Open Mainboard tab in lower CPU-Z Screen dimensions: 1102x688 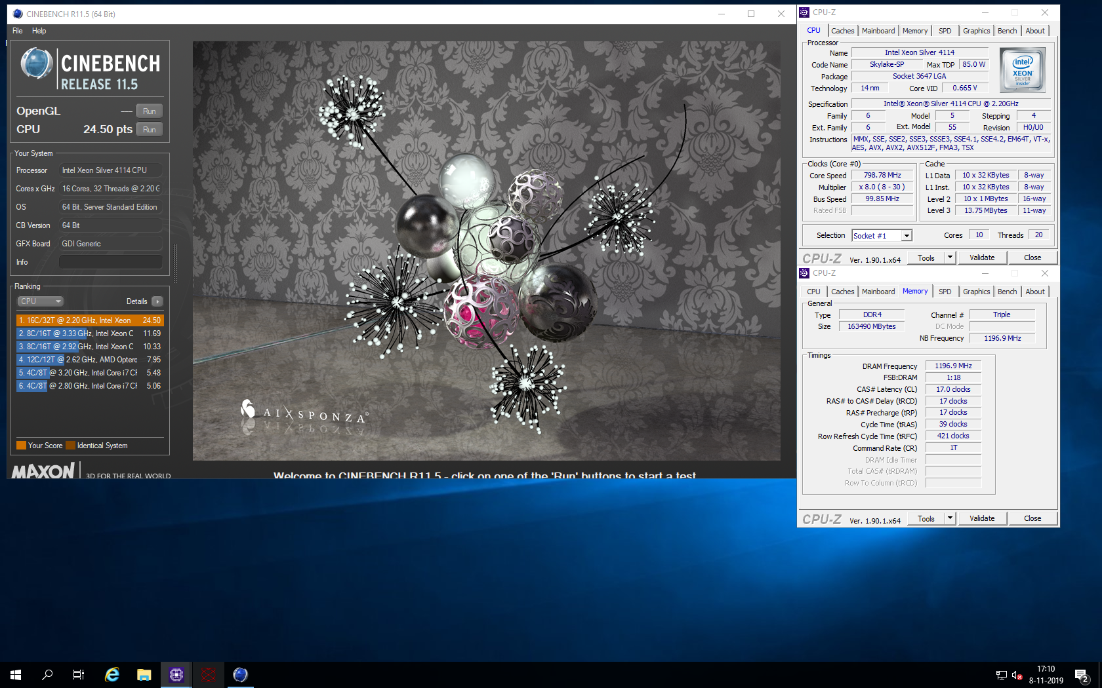[x=878, y=292]
